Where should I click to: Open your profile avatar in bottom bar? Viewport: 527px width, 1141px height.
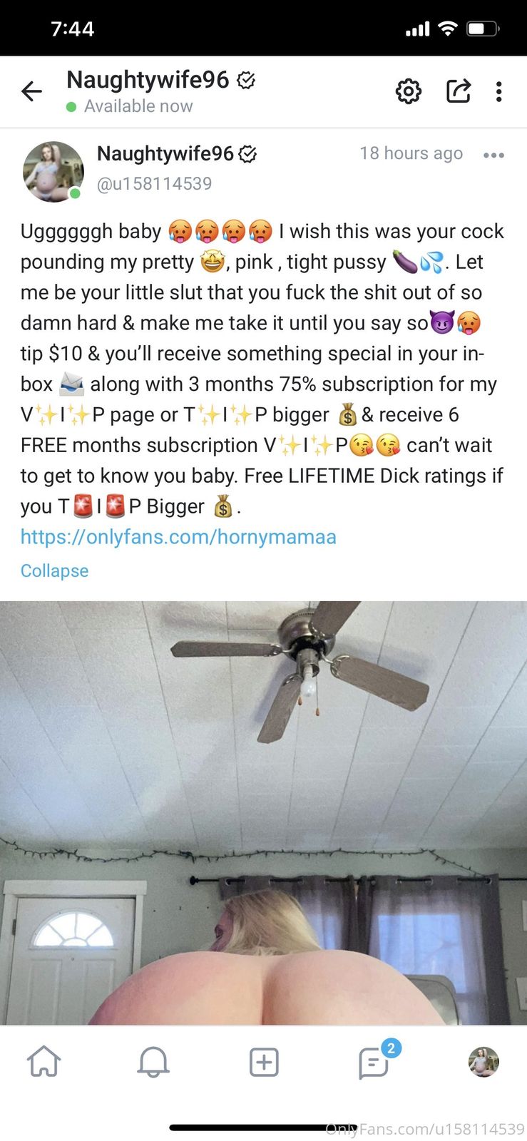tap(483, 1062)
